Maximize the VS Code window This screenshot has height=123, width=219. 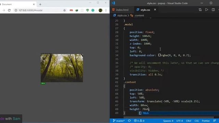click(x=211, y=3)
